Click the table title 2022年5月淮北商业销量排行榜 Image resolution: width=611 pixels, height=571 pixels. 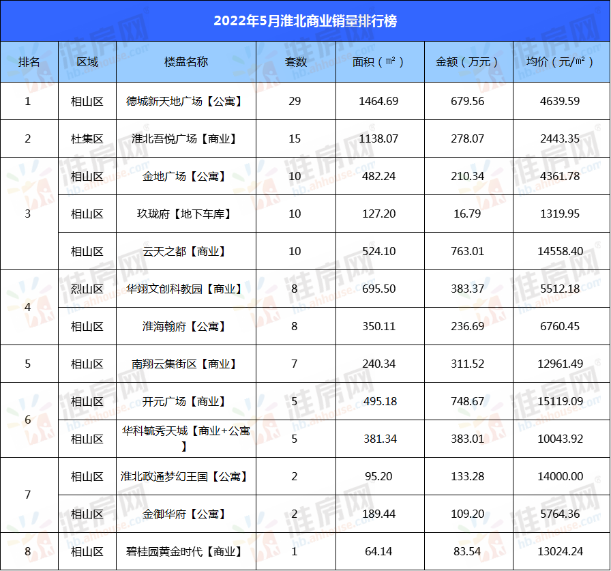[x=305, y=20]
